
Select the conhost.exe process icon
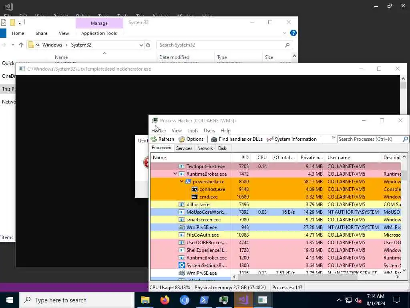pos(194,189)
